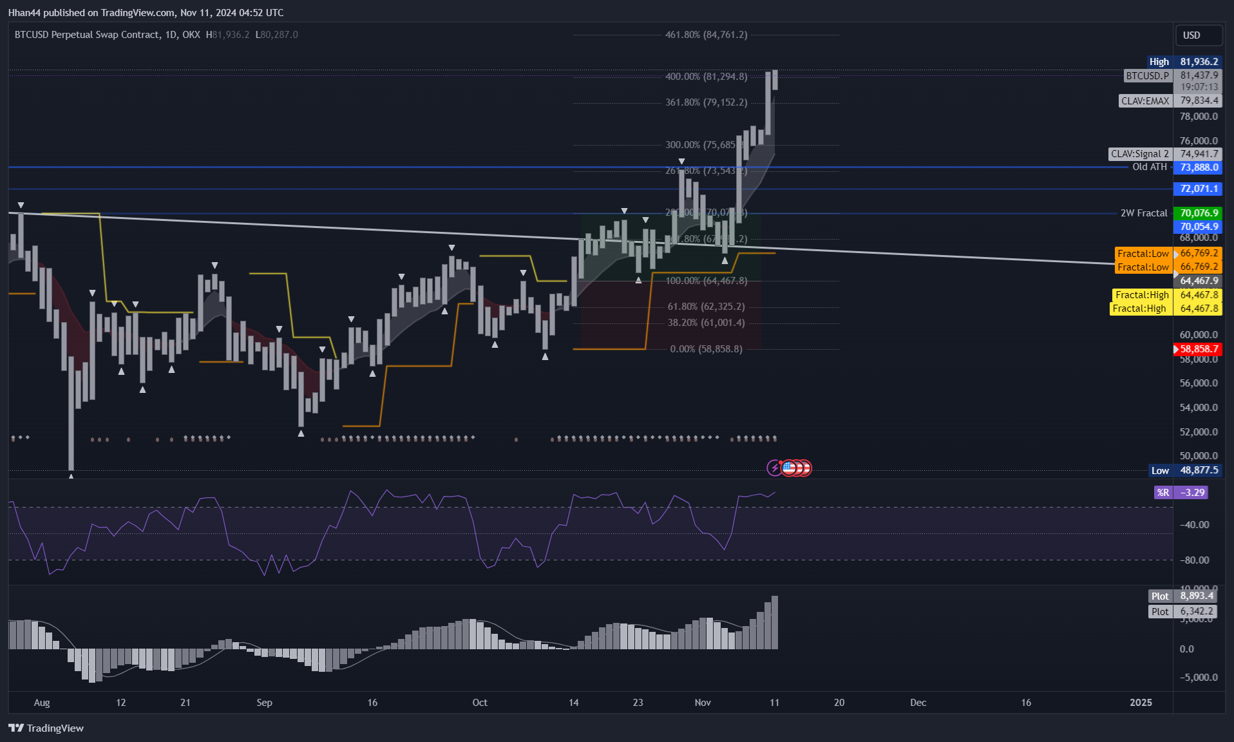Click the Dec label on time axis

click(918, 703)
